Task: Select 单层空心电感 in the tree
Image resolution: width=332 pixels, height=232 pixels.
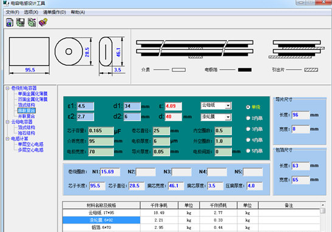Action: (31, 144)
